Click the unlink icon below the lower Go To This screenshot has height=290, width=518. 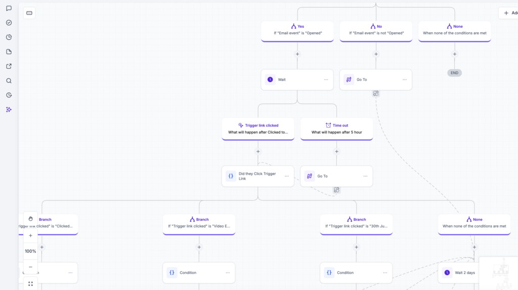[x=336, y=190]
